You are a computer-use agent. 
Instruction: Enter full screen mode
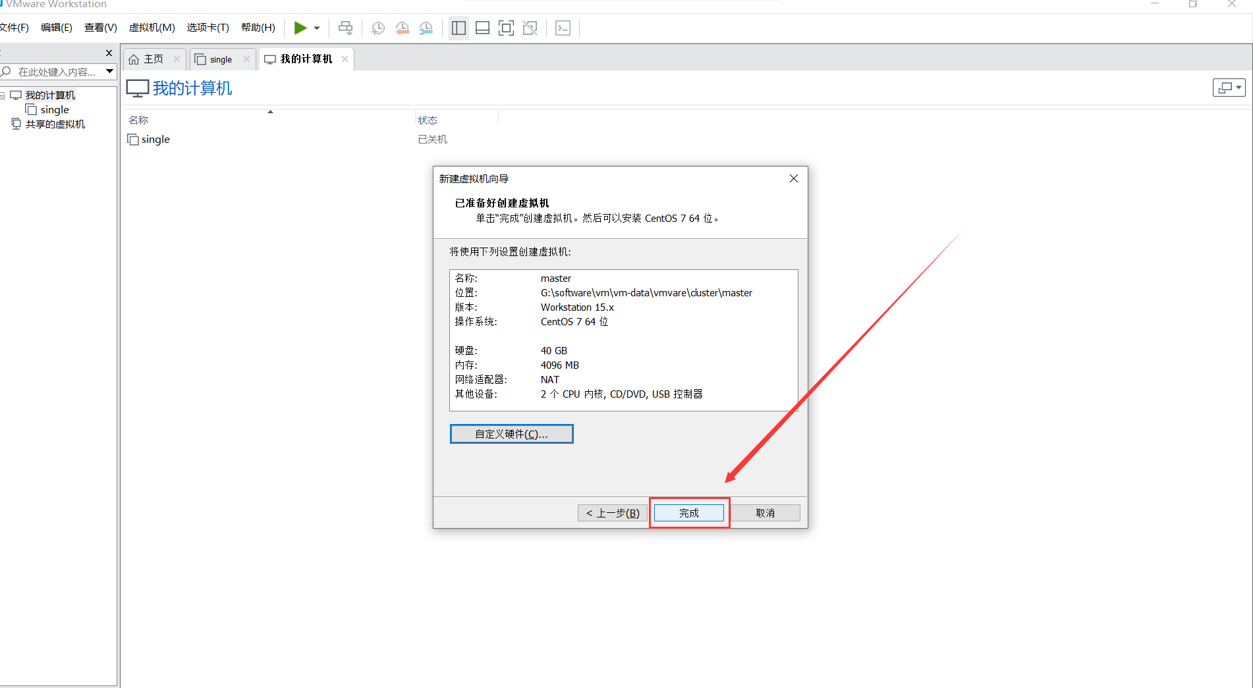506,28
